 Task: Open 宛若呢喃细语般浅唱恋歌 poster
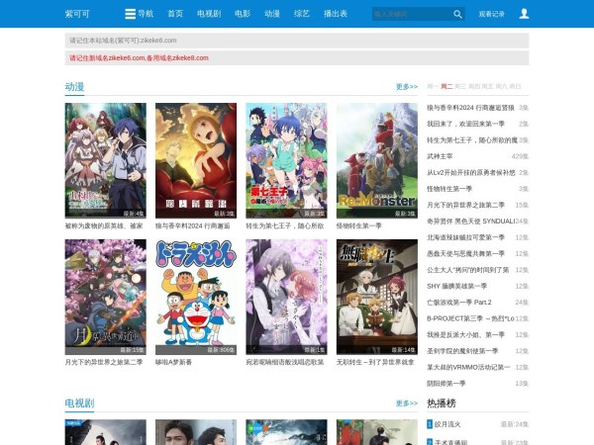[286, 297]
